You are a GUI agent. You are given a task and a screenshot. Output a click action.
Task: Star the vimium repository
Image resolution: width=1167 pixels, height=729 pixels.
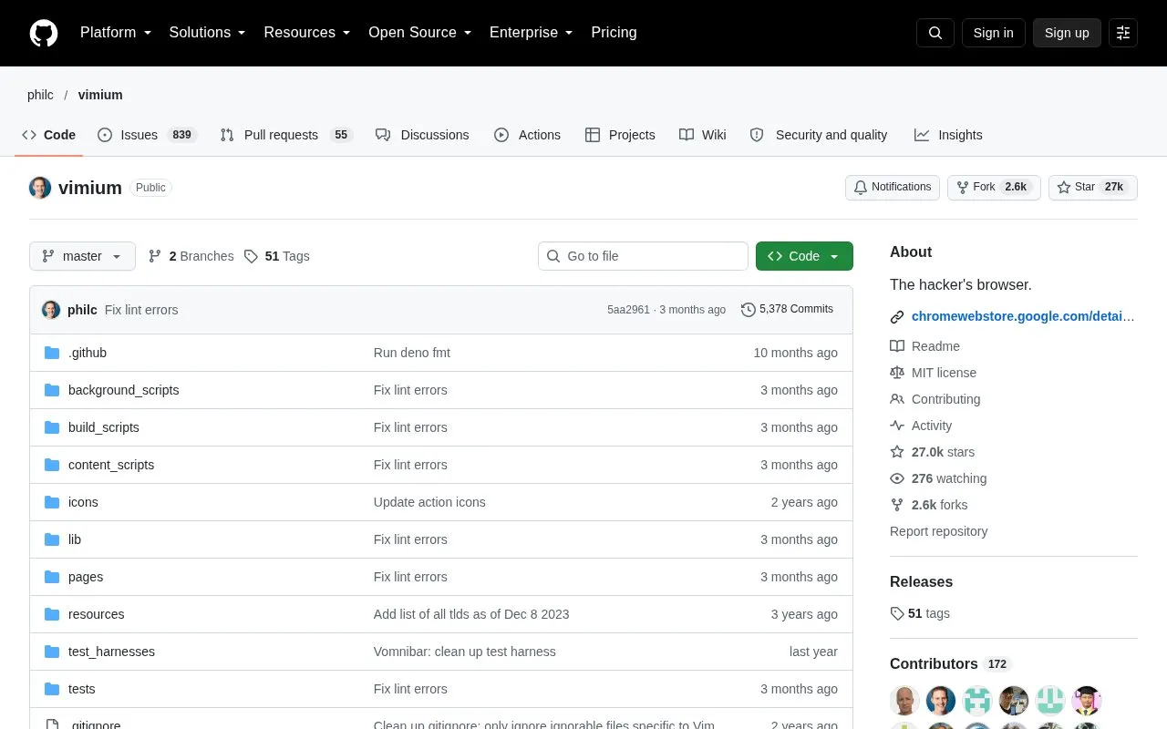(1093, 188)
